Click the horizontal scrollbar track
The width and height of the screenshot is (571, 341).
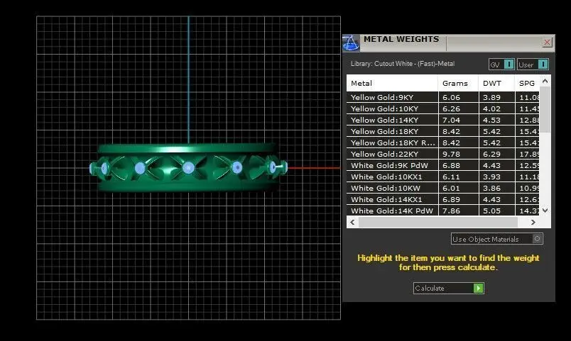click(x=438, y=222)
